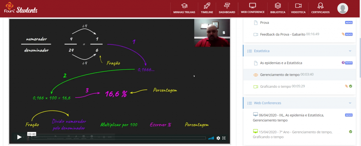Click the FourC Students logo
Viewport: 361px width, 146px height.
20,8
